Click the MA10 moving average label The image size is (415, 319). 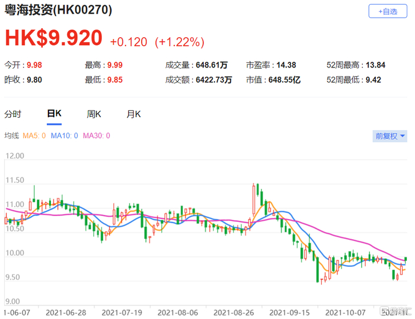64,136
